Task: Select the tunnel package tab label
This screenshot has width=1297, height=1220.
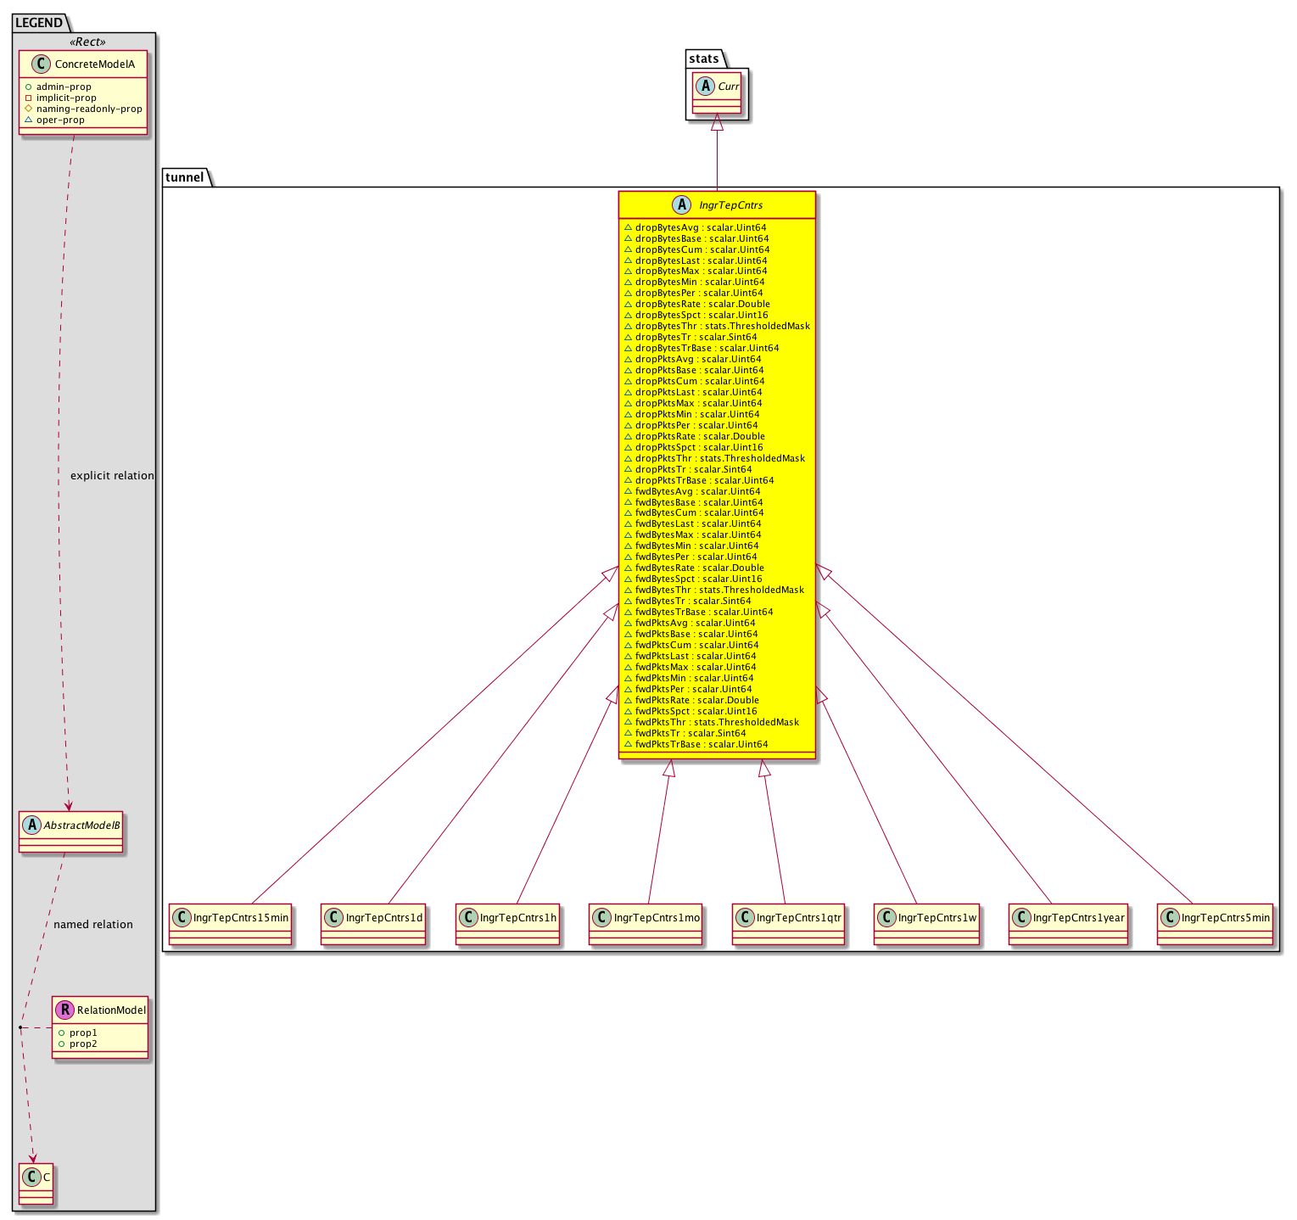Action: pyautogui.click(x=184, y=177)
